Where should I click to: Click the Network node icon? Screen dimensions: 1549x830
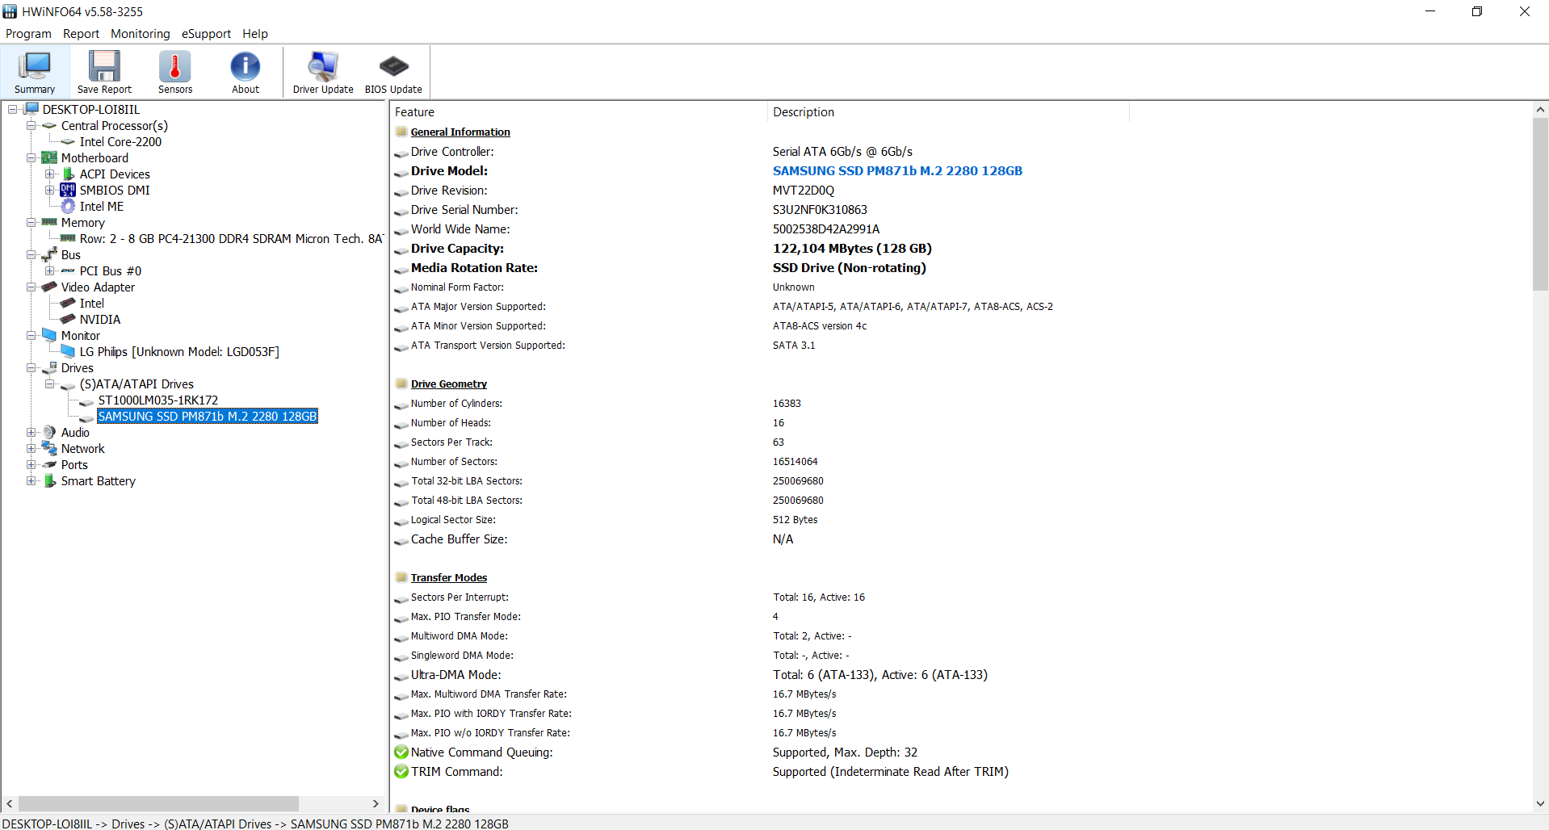click(x=49, y=448)
